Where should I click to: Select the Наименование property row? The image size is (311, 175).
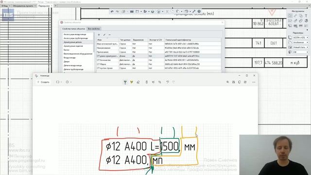159,48
